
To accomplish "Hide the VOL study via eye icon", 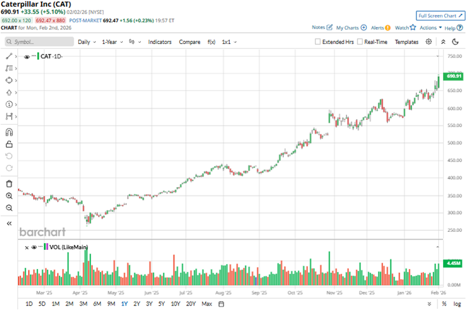I will [x=34, y=247].
